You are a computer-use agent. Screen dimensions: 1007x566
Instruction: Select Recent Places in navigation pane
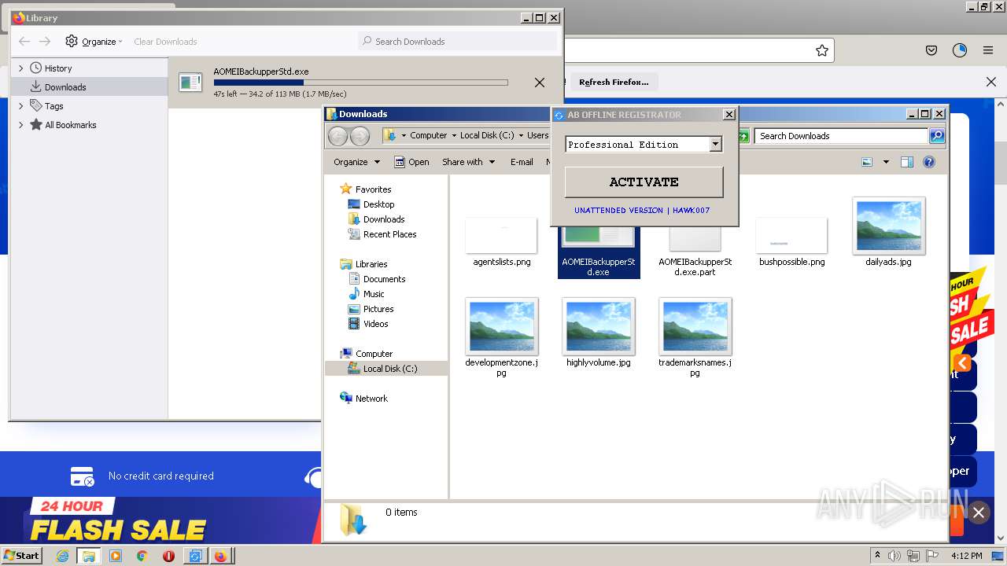click(389, 234)
